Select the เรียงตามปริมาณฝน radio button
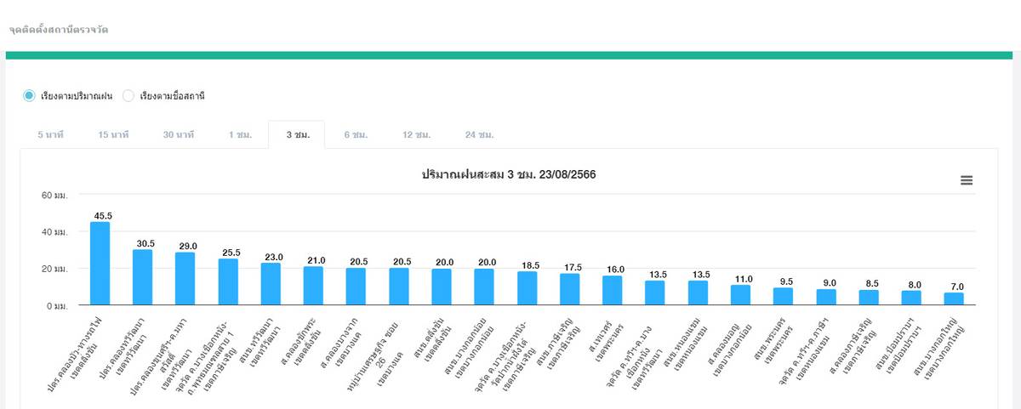 point(29,96)
